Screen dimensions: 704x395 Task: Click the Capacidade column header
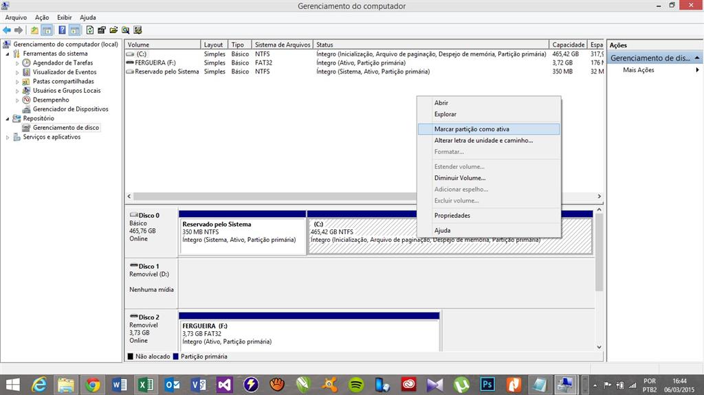tap(568, 45)
